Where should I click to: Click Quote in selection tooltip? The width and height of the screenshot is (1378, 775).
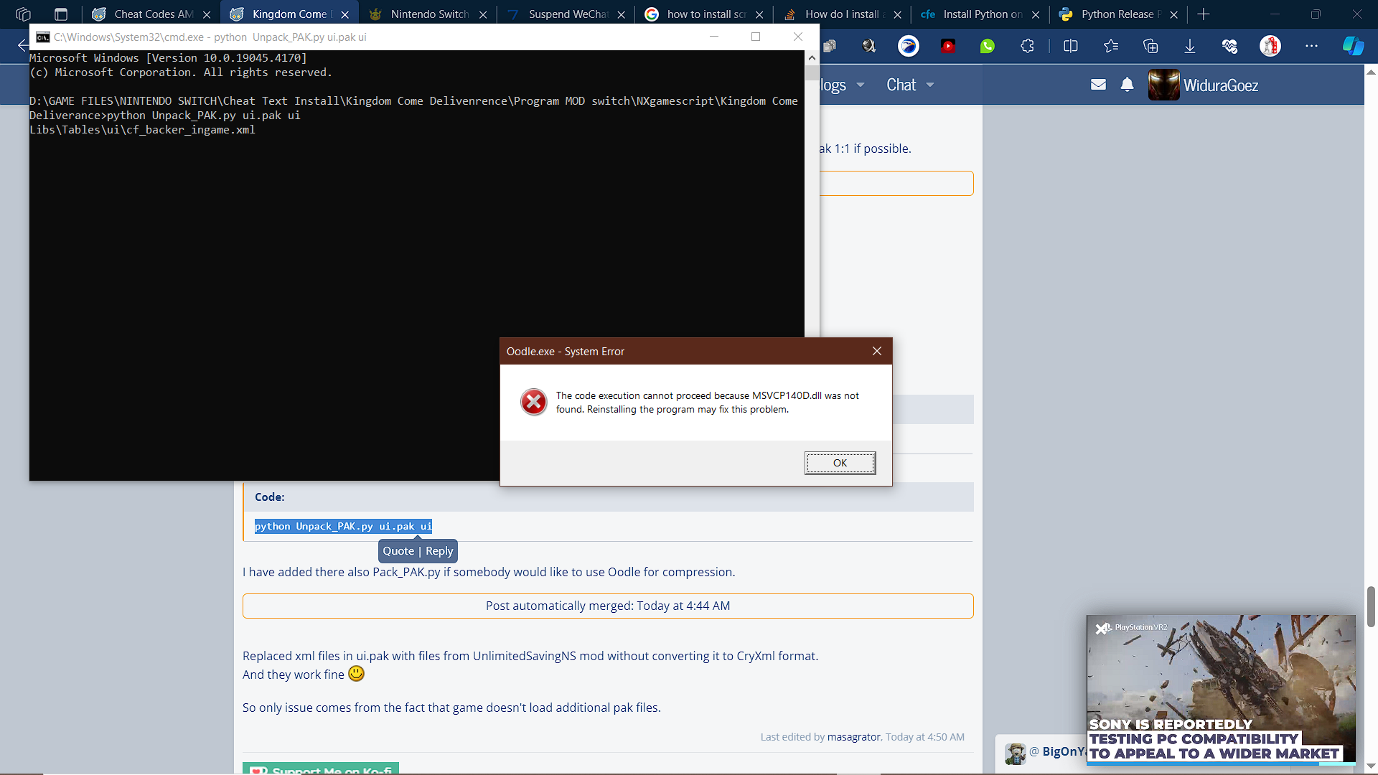coord(398,551)
